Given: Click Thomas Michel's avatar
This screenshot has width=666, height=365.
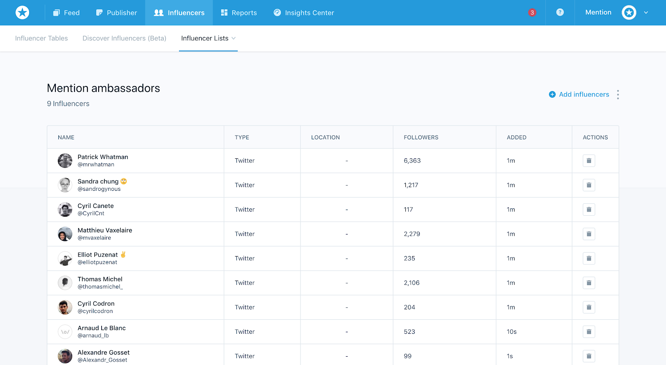Looking at the screenshot, I should [65, 283].
